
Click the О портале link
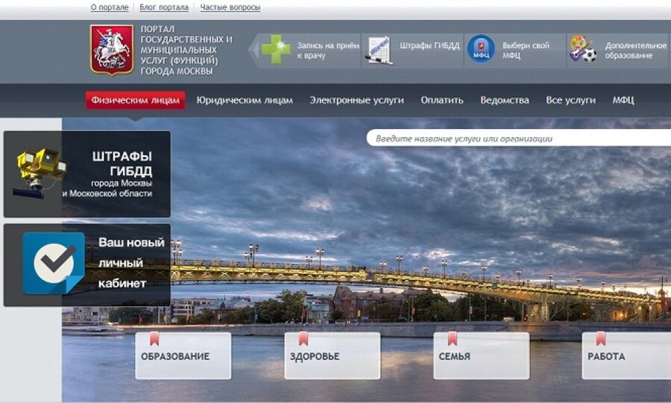click(110, 7)
